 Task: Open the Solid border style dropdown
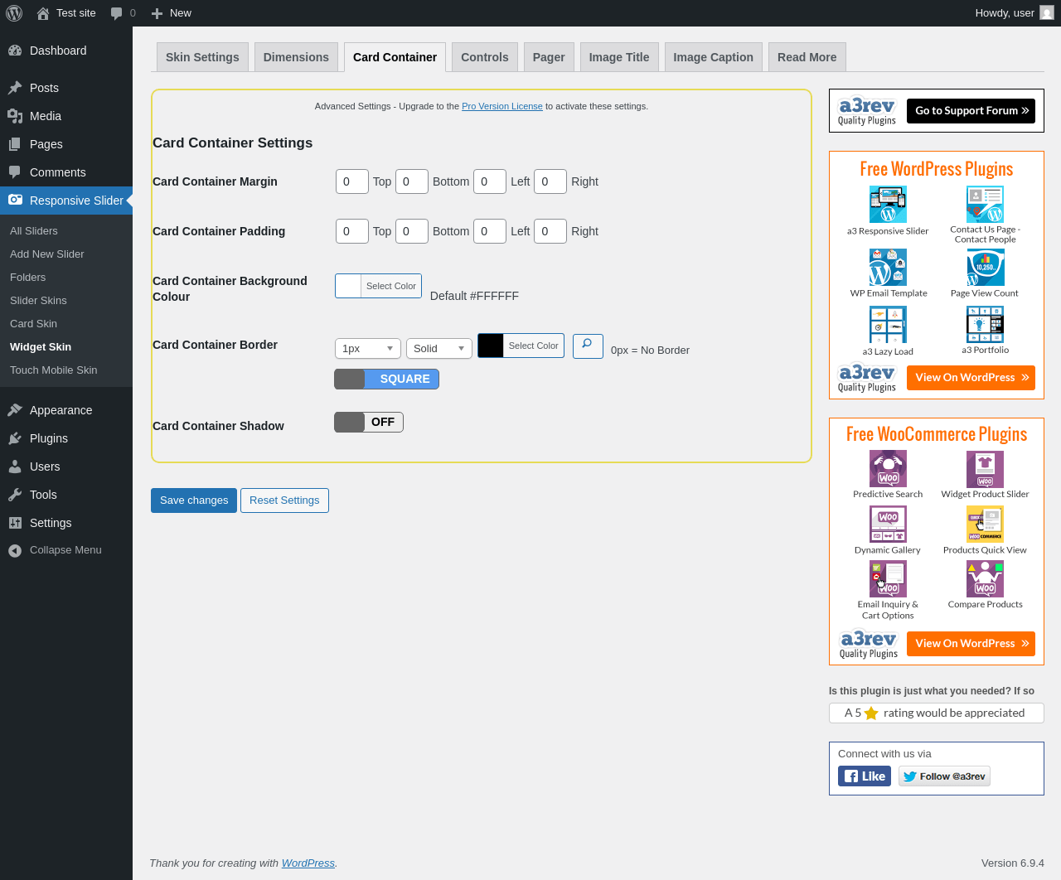439,349
